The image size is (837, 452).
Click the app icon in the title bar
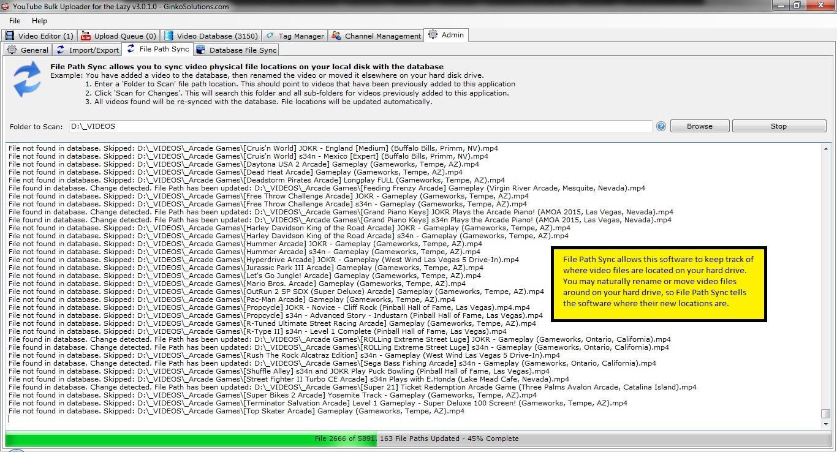coord(6,6)
